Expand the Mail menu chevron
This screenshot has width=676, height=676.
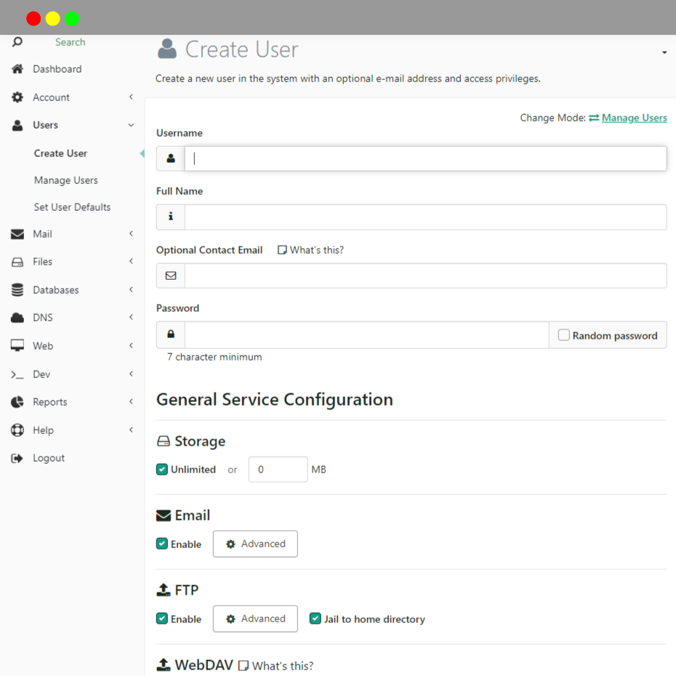(131, 233)
